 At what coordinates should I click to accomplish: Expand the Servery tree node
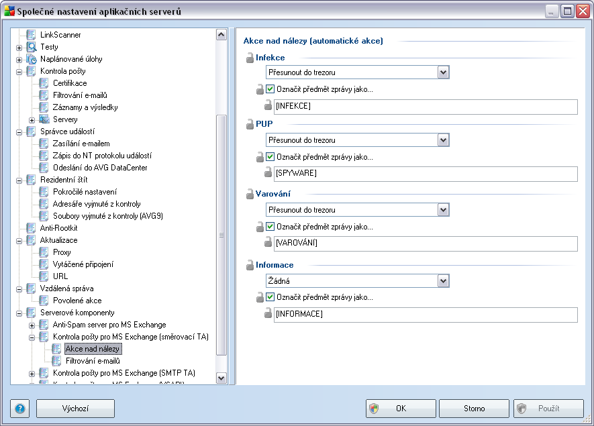pyautogui.click(x=32, y=120)
